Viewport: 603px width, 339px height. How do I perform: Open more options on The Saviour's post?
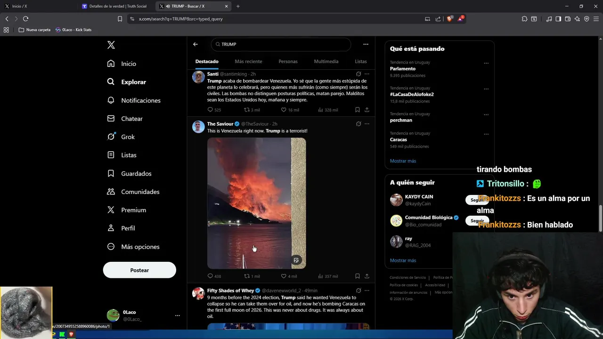[367, 124]
